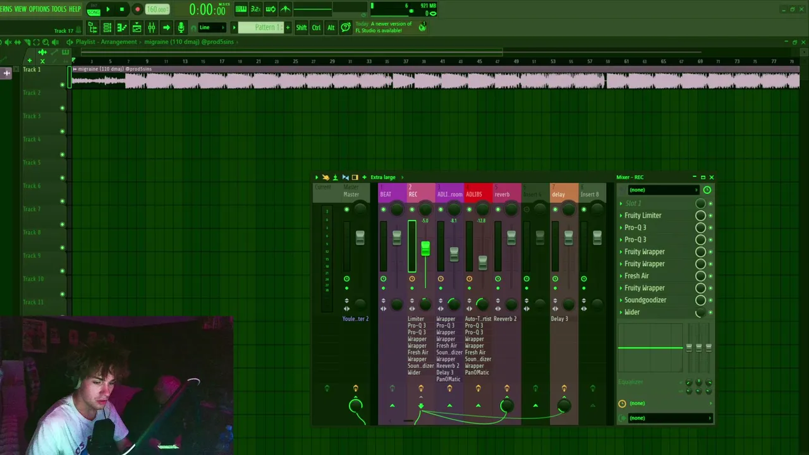Open the TOOLS menu
The height and width of the screenshot is (455, 809).
click(x=59, y=9)
